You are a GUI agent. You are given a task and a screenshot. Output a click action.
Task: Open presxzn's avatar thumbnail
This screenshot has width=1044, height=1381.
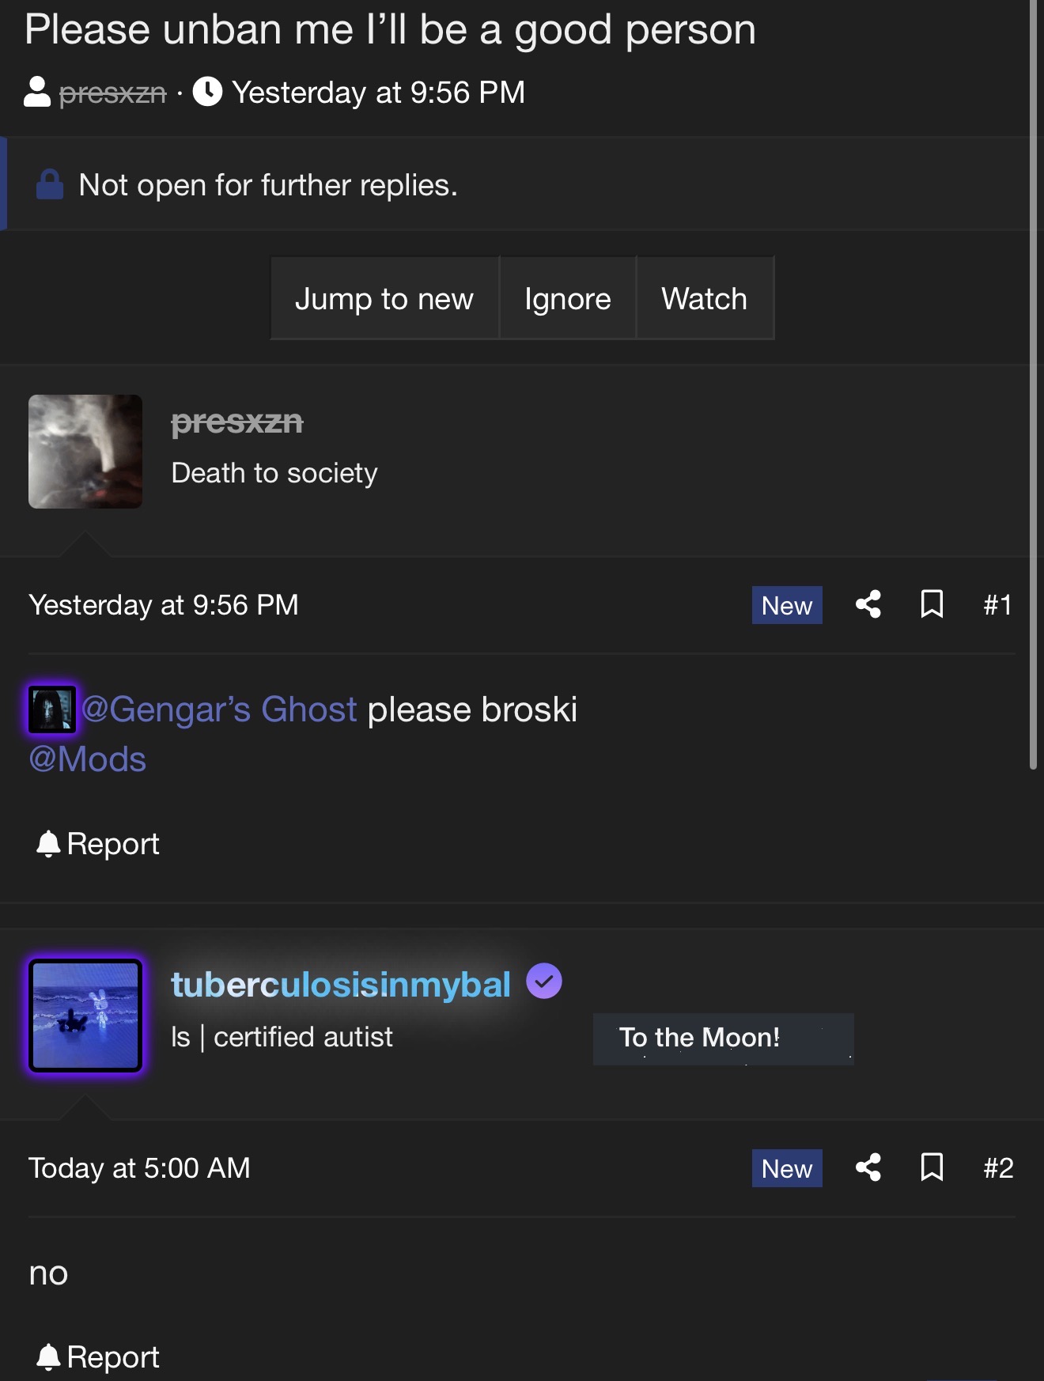(85, 452)
